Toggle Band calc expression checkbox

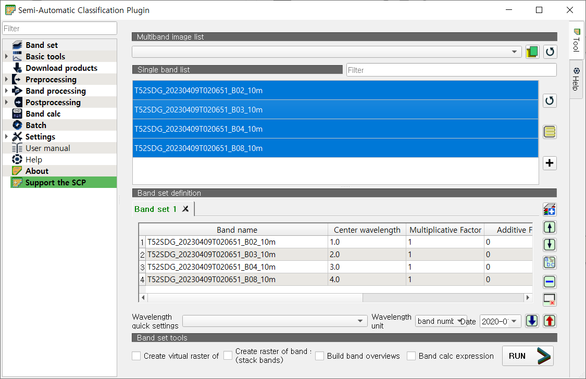tap(411, 356)
